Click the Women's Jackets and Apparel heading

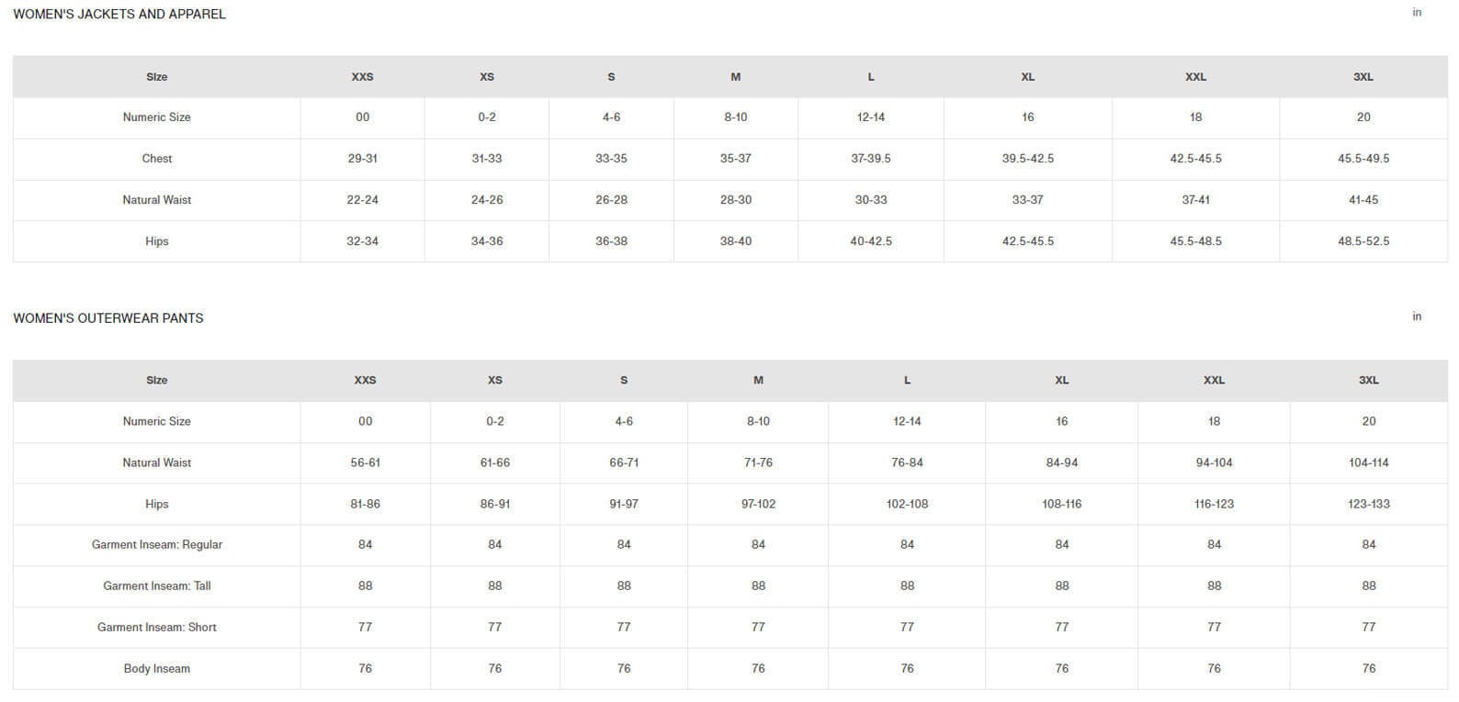pos(119,15)
